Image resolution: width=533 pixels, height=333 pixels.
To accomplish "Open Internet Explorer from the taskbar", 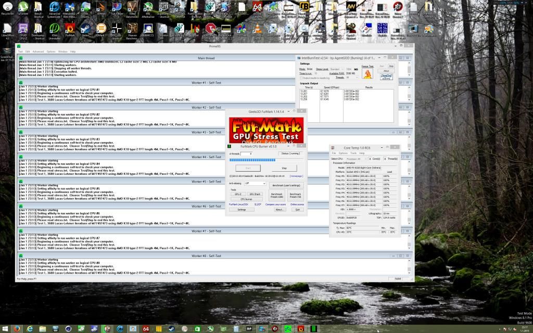I will point(30,329).
